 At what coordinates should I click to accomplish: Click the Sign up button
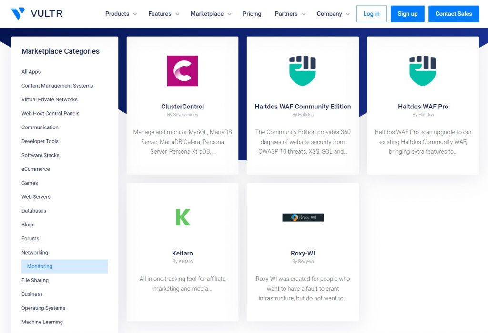coord(407,14)
